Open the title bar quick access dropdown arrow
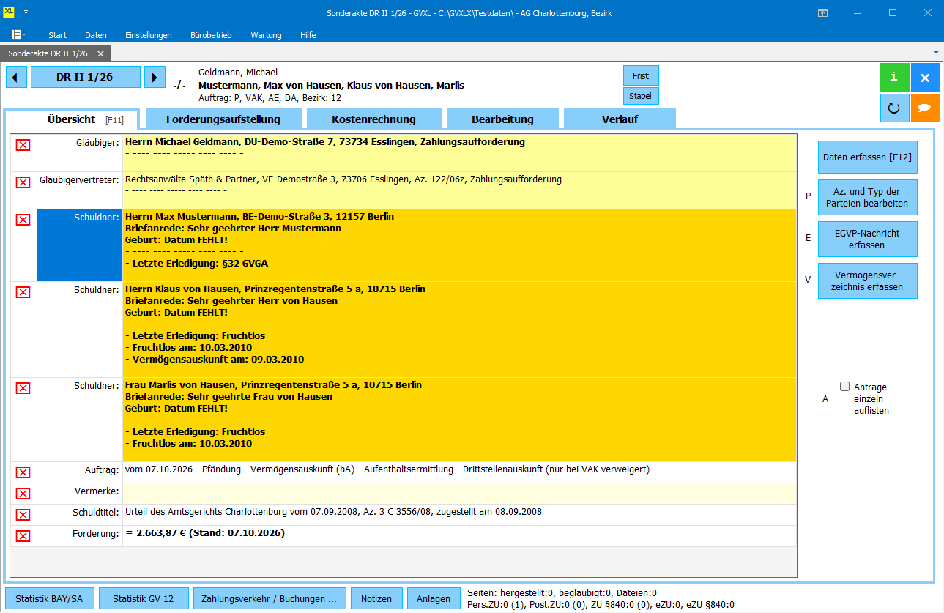 [26, 12]
